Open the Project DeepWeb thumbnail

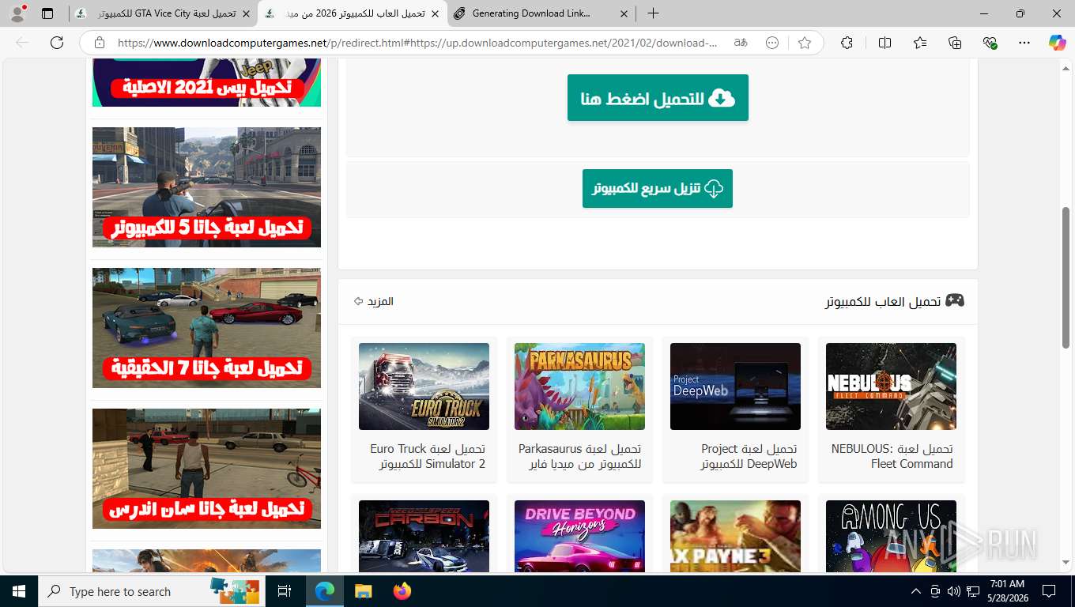click(735, 386)
